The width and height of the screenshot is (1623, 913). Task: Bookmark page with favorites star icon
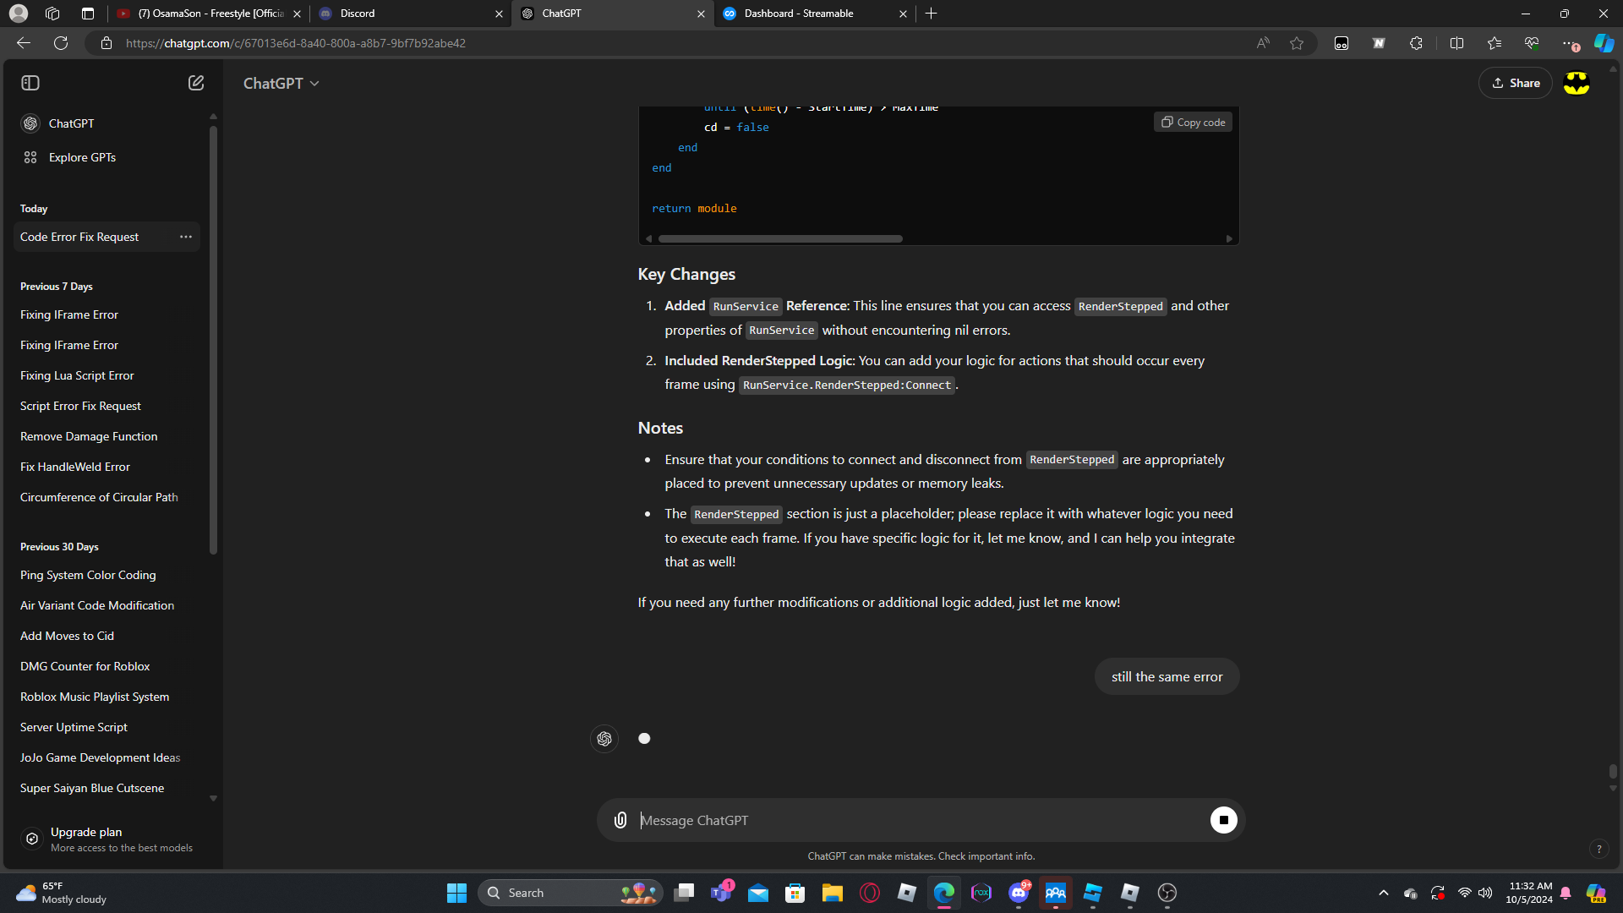pos(1297,43)
